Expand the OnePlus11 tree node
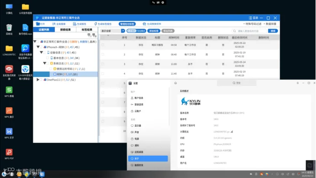 pos(38,80)
